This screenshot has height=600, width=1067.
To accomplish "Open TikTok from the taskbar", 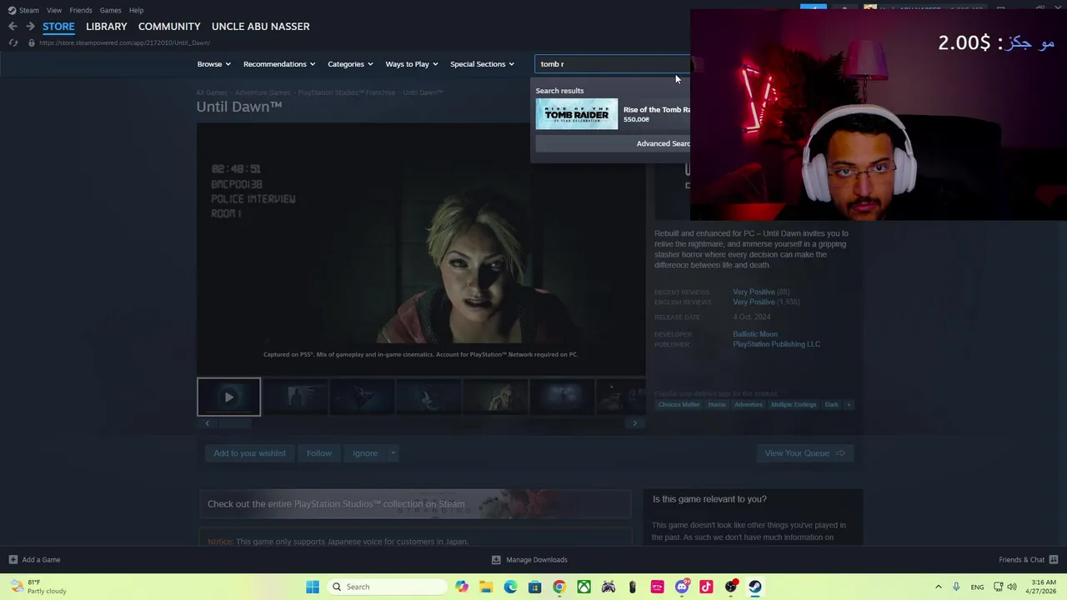I will 706,587.
